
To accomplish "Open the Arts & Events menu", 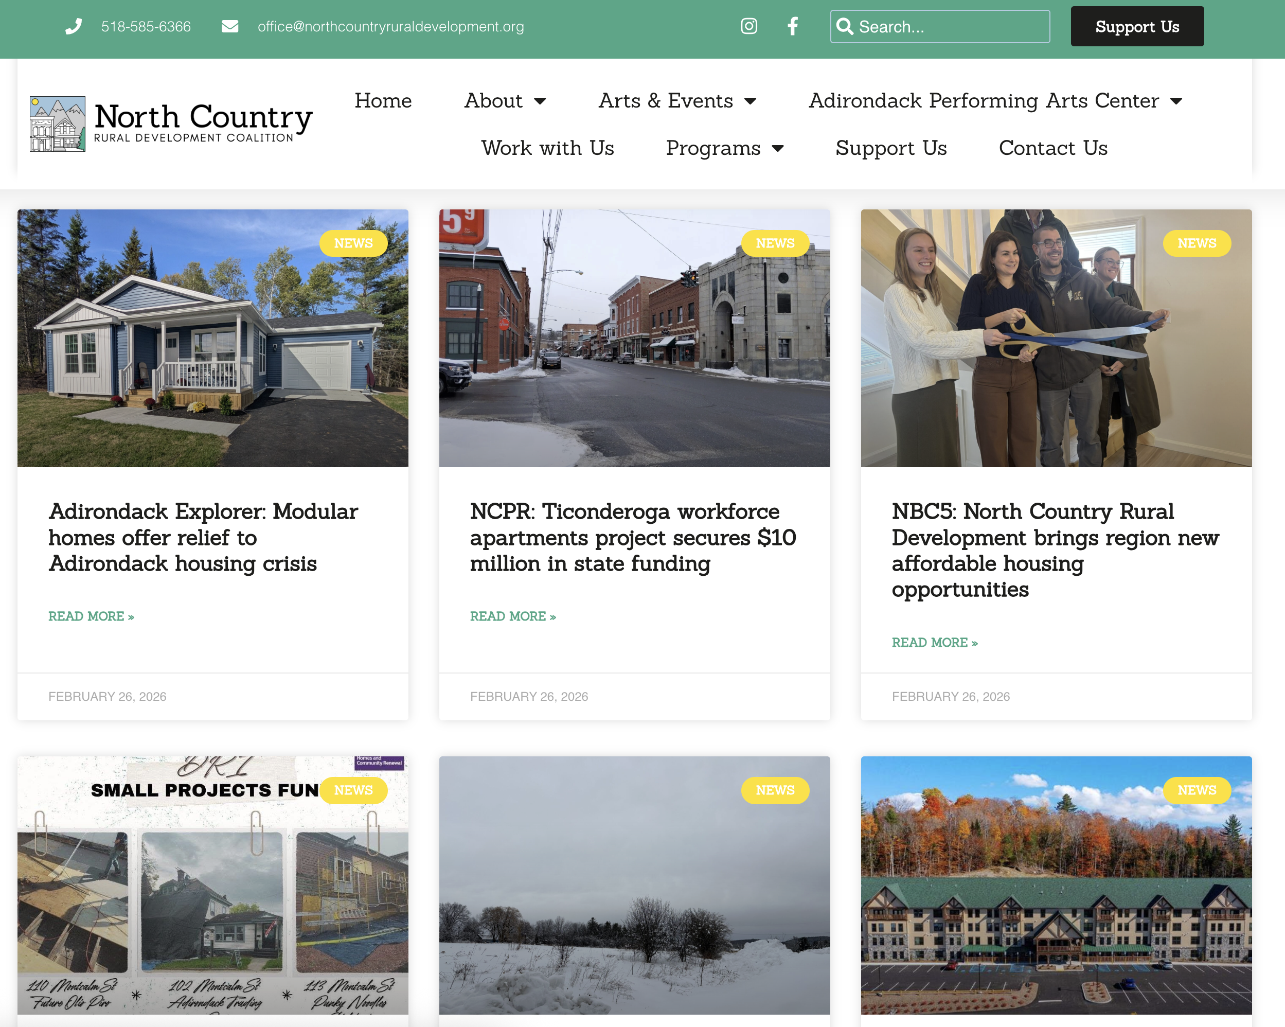I will point(666,100).
